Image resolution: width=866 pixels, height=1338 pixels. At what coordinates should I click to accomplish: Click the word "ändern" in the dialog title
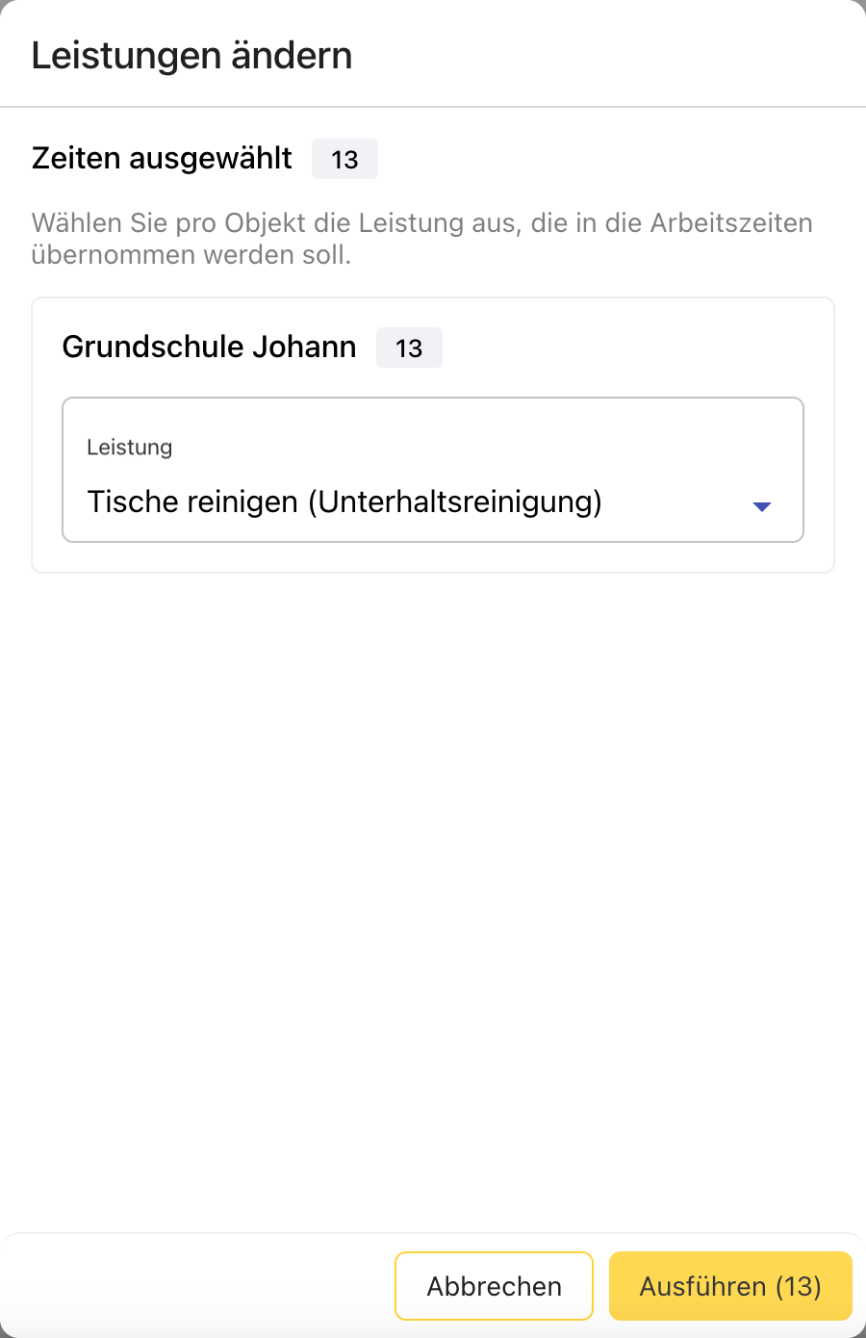pyautogui.click(x=298, y=56)
